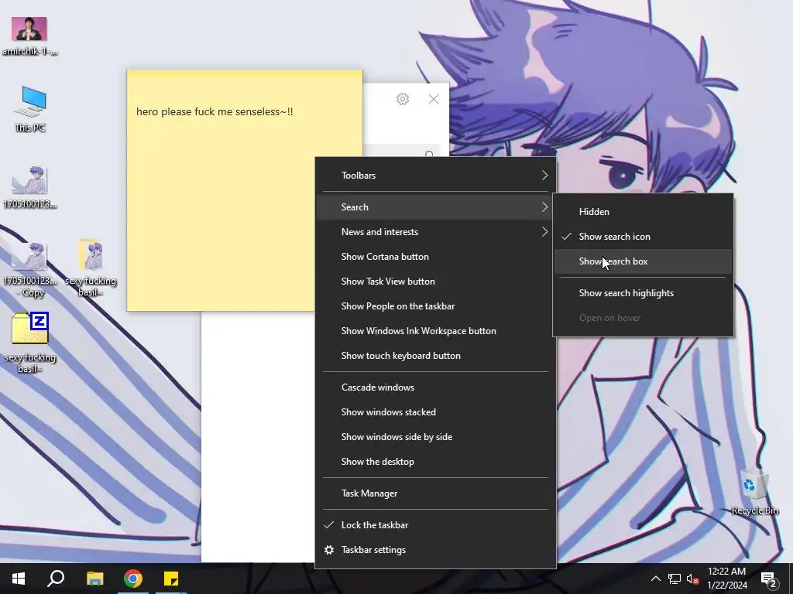Open the taskbar clock and date
Viewport: 793px width, 594px height.
click(x=726, y=579)
